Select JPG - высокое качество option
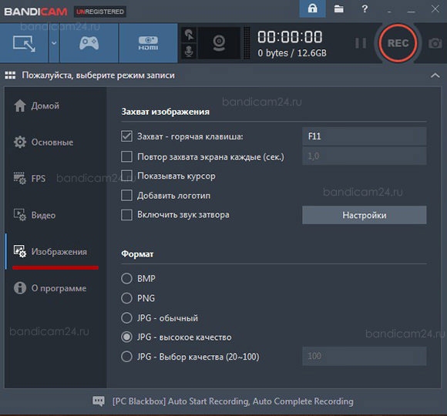 tap(126, 337)
